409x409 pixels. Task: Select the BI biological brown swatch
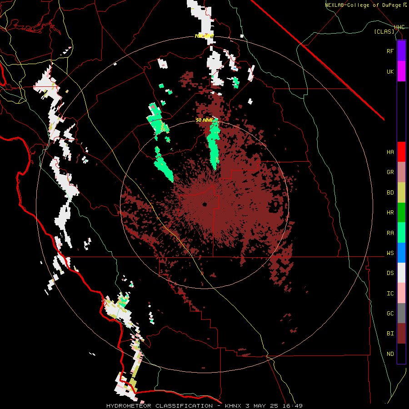[x=401, y=334]
